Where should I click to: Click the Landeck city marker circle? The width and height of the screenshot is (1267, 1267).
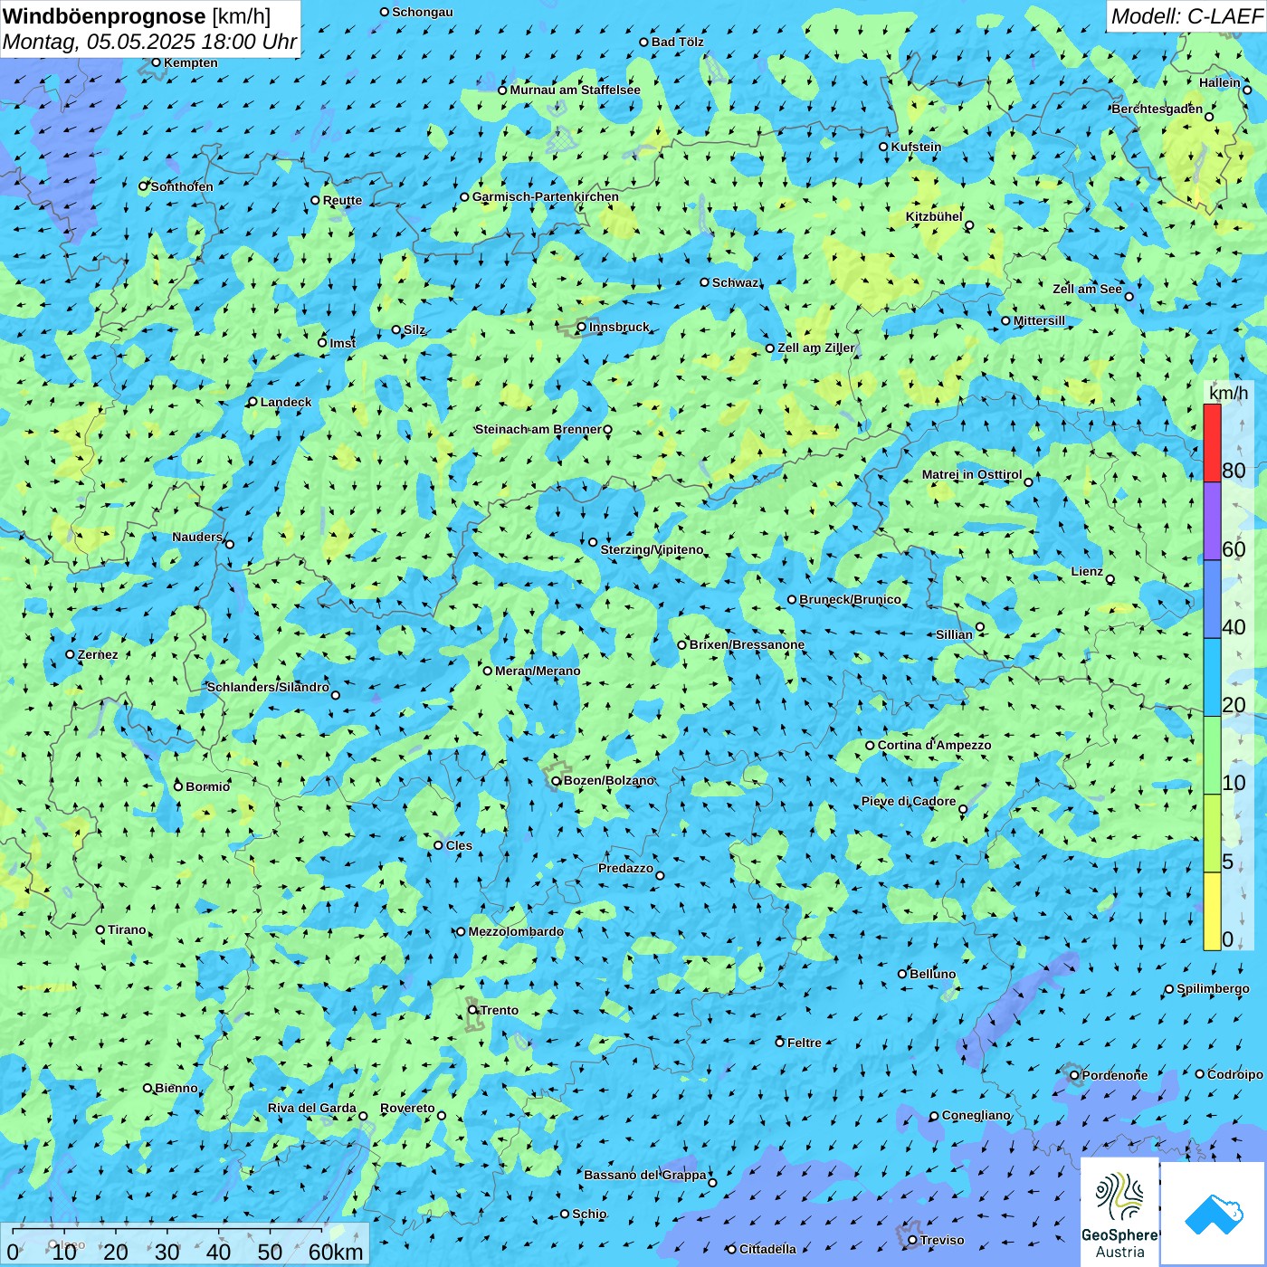252,402
